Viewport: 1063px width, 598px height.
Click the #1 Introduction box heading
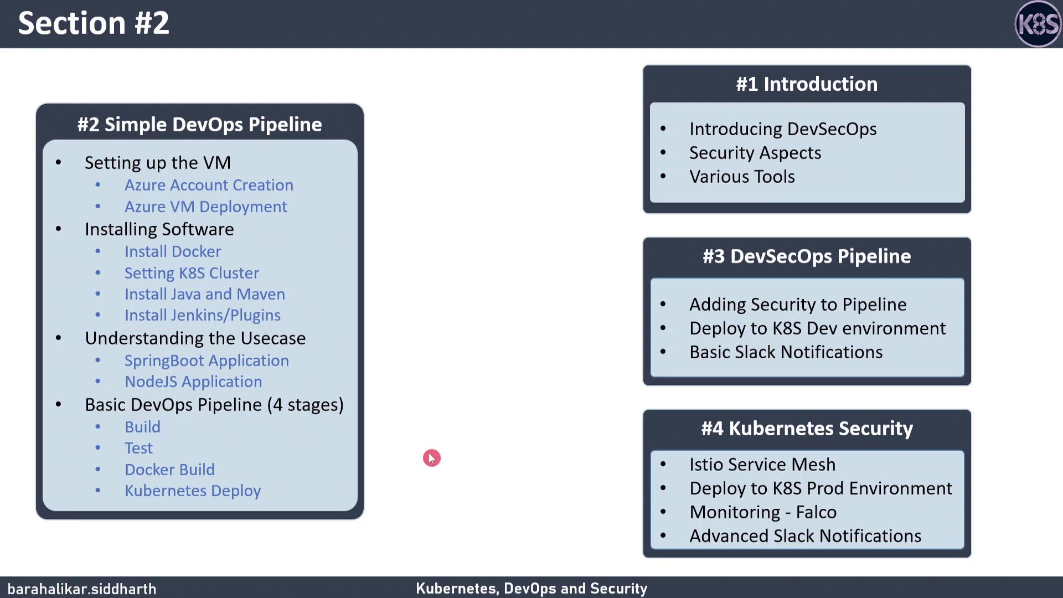click(x=807, y=84)
